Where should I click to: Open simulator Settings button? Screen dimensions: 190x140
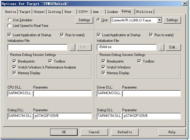coord(84,20)
